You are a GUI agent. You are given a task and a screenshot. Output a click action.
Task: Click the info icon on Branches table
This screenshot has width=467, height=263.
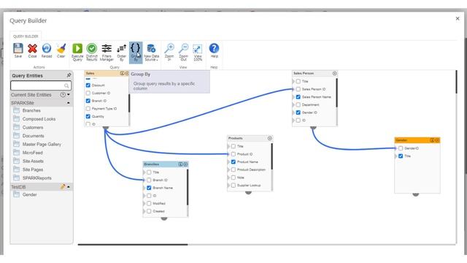pyautogui.click(x=180, y=164)
